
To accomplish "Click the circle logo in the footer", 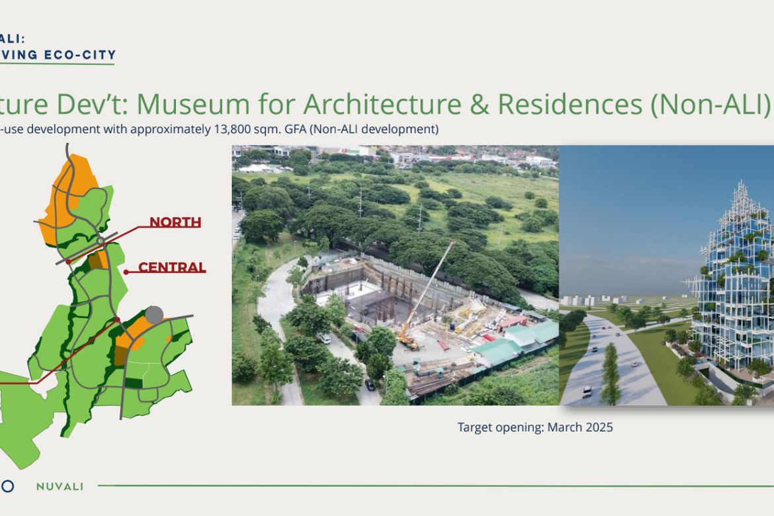I will 7,486.
